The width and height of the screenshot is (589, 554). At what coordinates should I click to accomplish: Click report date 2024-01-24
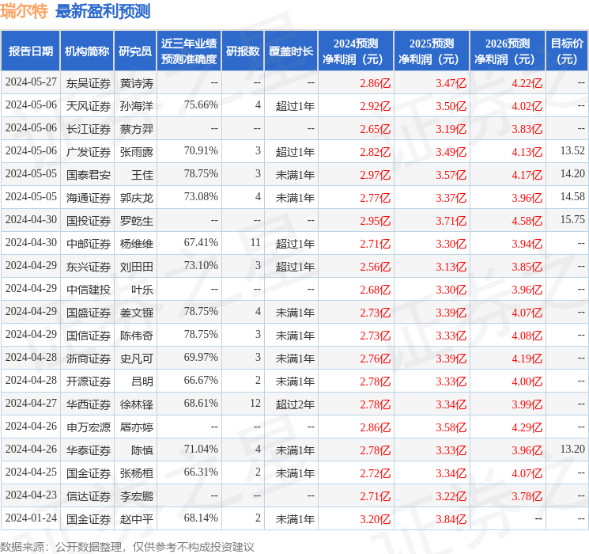tap(31, 518)
